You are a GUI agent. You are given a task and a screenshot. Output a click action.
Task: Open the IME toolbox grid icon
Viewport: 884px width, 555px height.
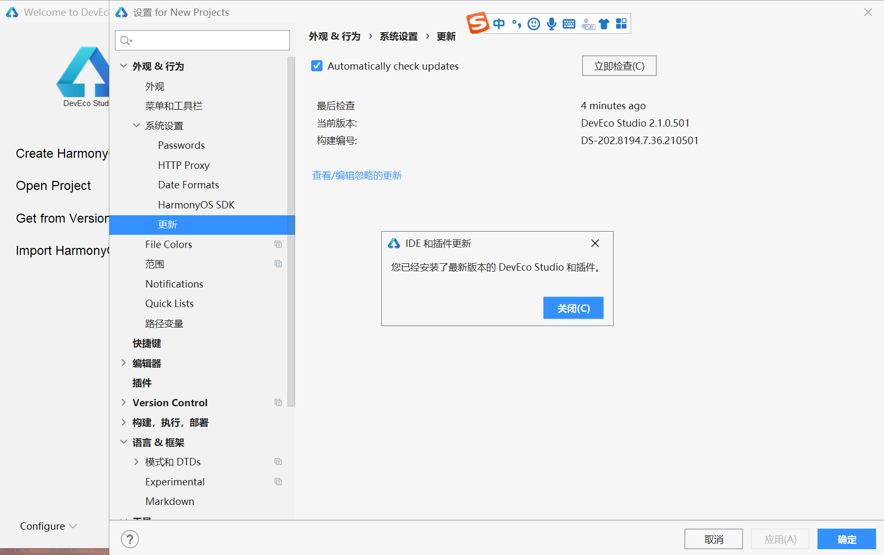[x=622, y=24]
